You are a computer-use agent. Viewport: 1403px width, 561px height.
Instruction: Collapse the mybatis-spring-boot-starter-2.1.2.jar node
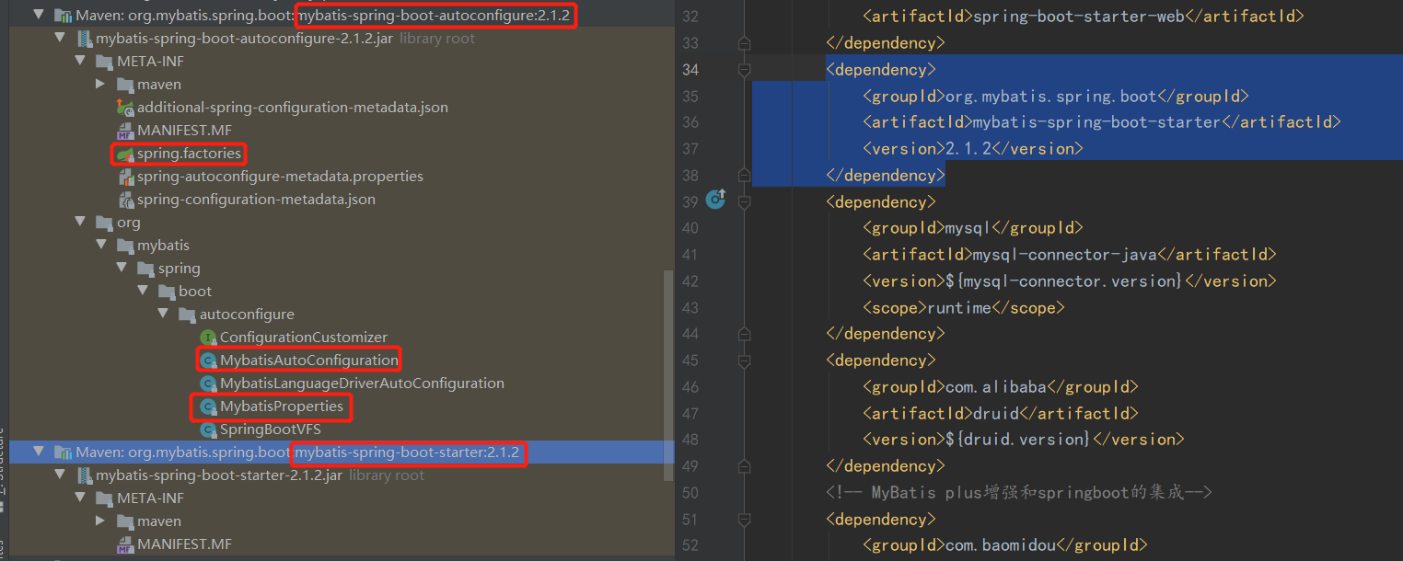[60, 475]
